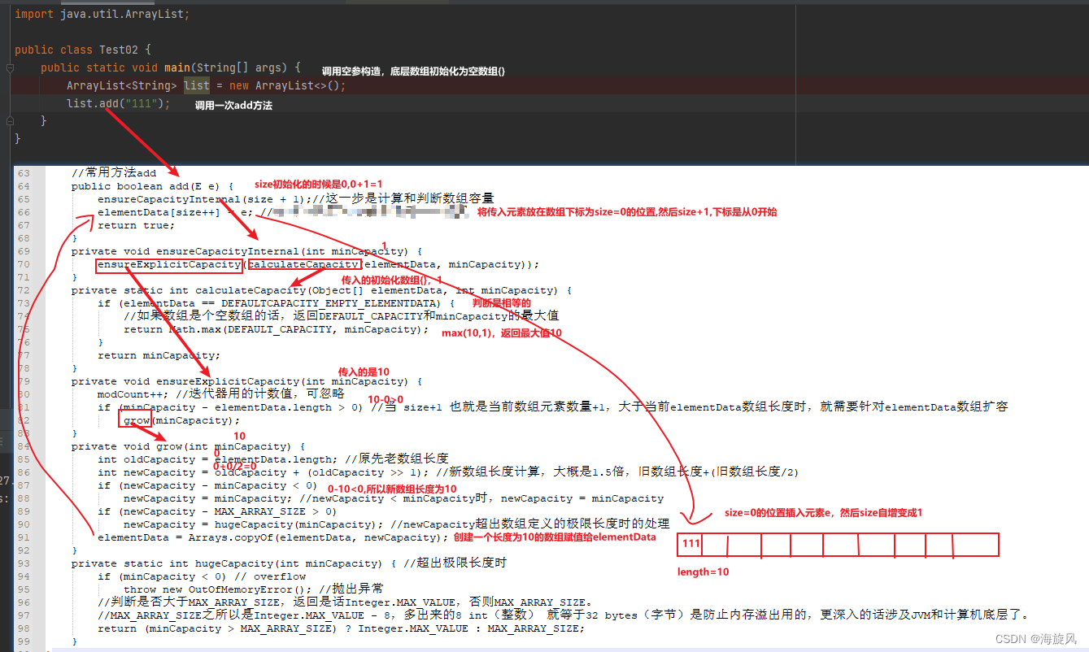
Task: Click the public boolean add(E e) declaration
Action: [152, 186]
